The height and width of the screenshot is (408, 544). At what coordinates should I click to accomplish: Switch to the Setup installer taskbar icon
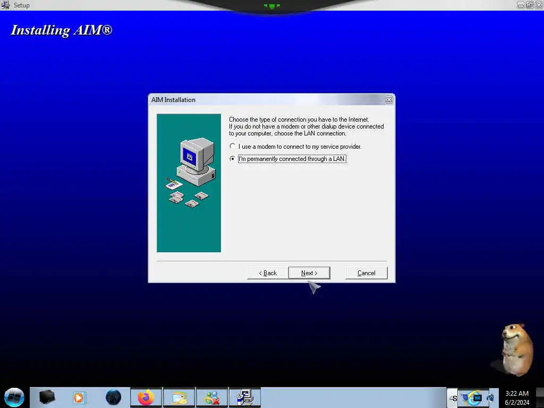245,397
